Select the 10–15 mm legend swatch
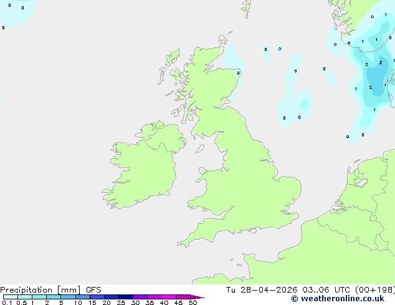This screenshot has height=305, width=395. click(82, 297)
